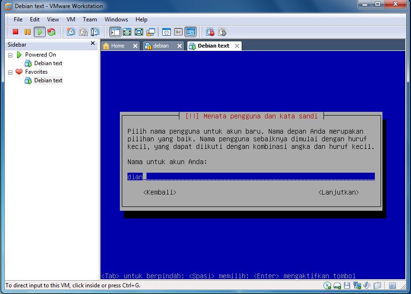411x294 pixels.
Task: Open the Edit menu
Action: click(35, 20)
